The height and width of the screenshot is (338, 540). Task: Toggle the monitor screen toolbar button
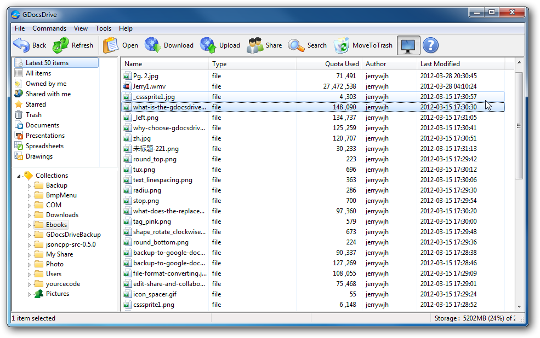408,45
